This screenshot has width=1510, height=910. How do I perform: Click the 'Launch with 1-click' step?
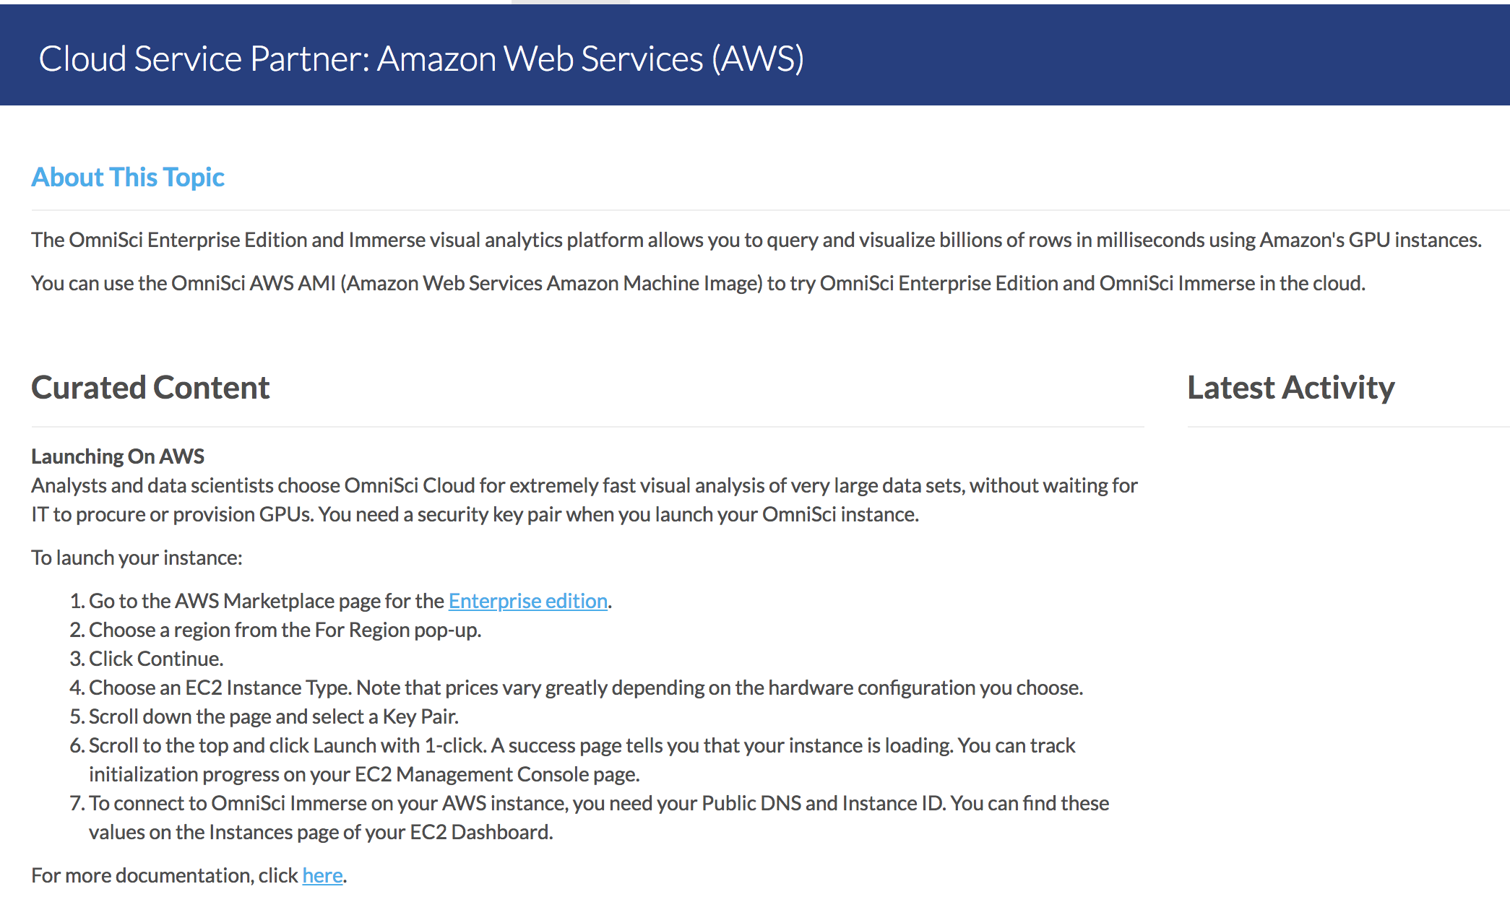[582, 745]
